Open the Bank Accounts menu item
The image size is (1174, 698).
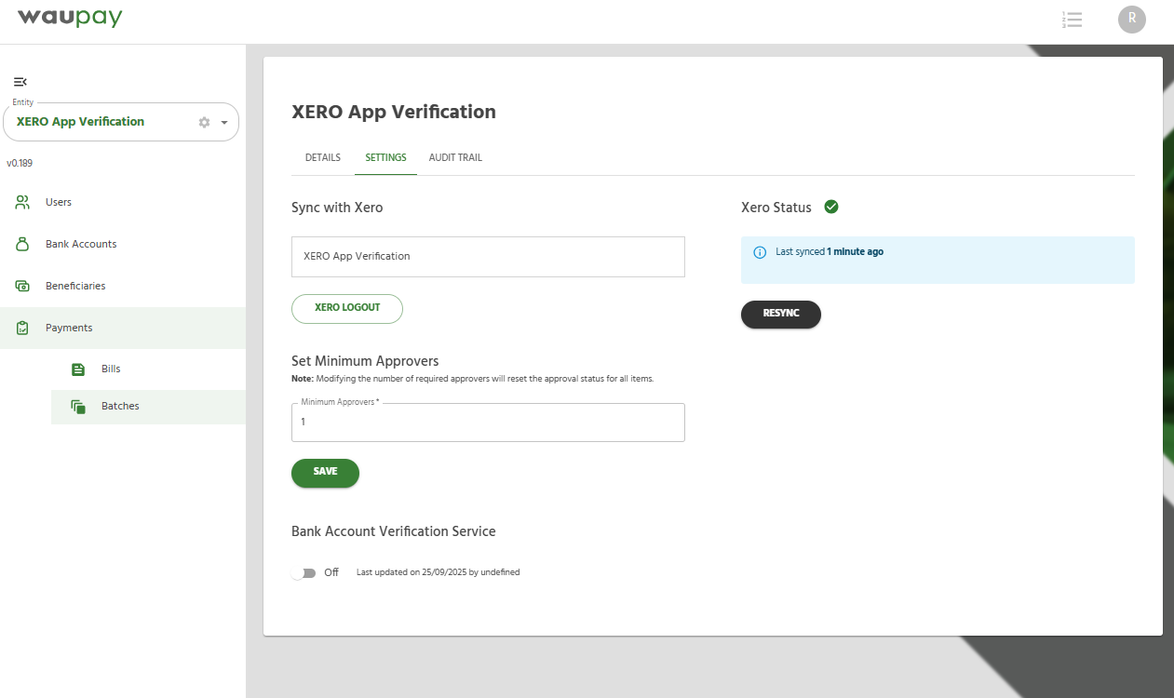coord(123,244)
